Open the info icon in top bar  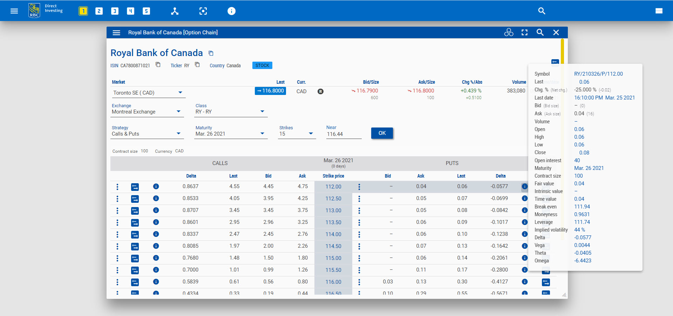coord(231,11)
